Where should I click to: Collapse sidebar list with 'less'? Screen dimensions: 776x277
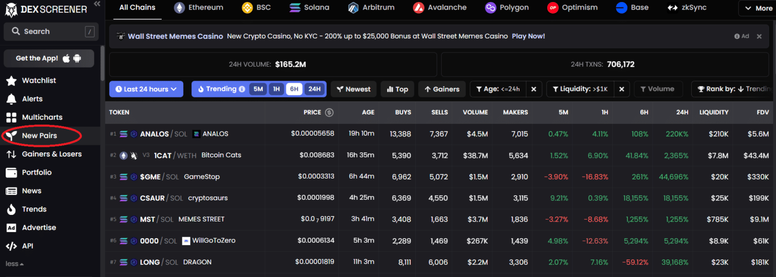pos(14,264)
